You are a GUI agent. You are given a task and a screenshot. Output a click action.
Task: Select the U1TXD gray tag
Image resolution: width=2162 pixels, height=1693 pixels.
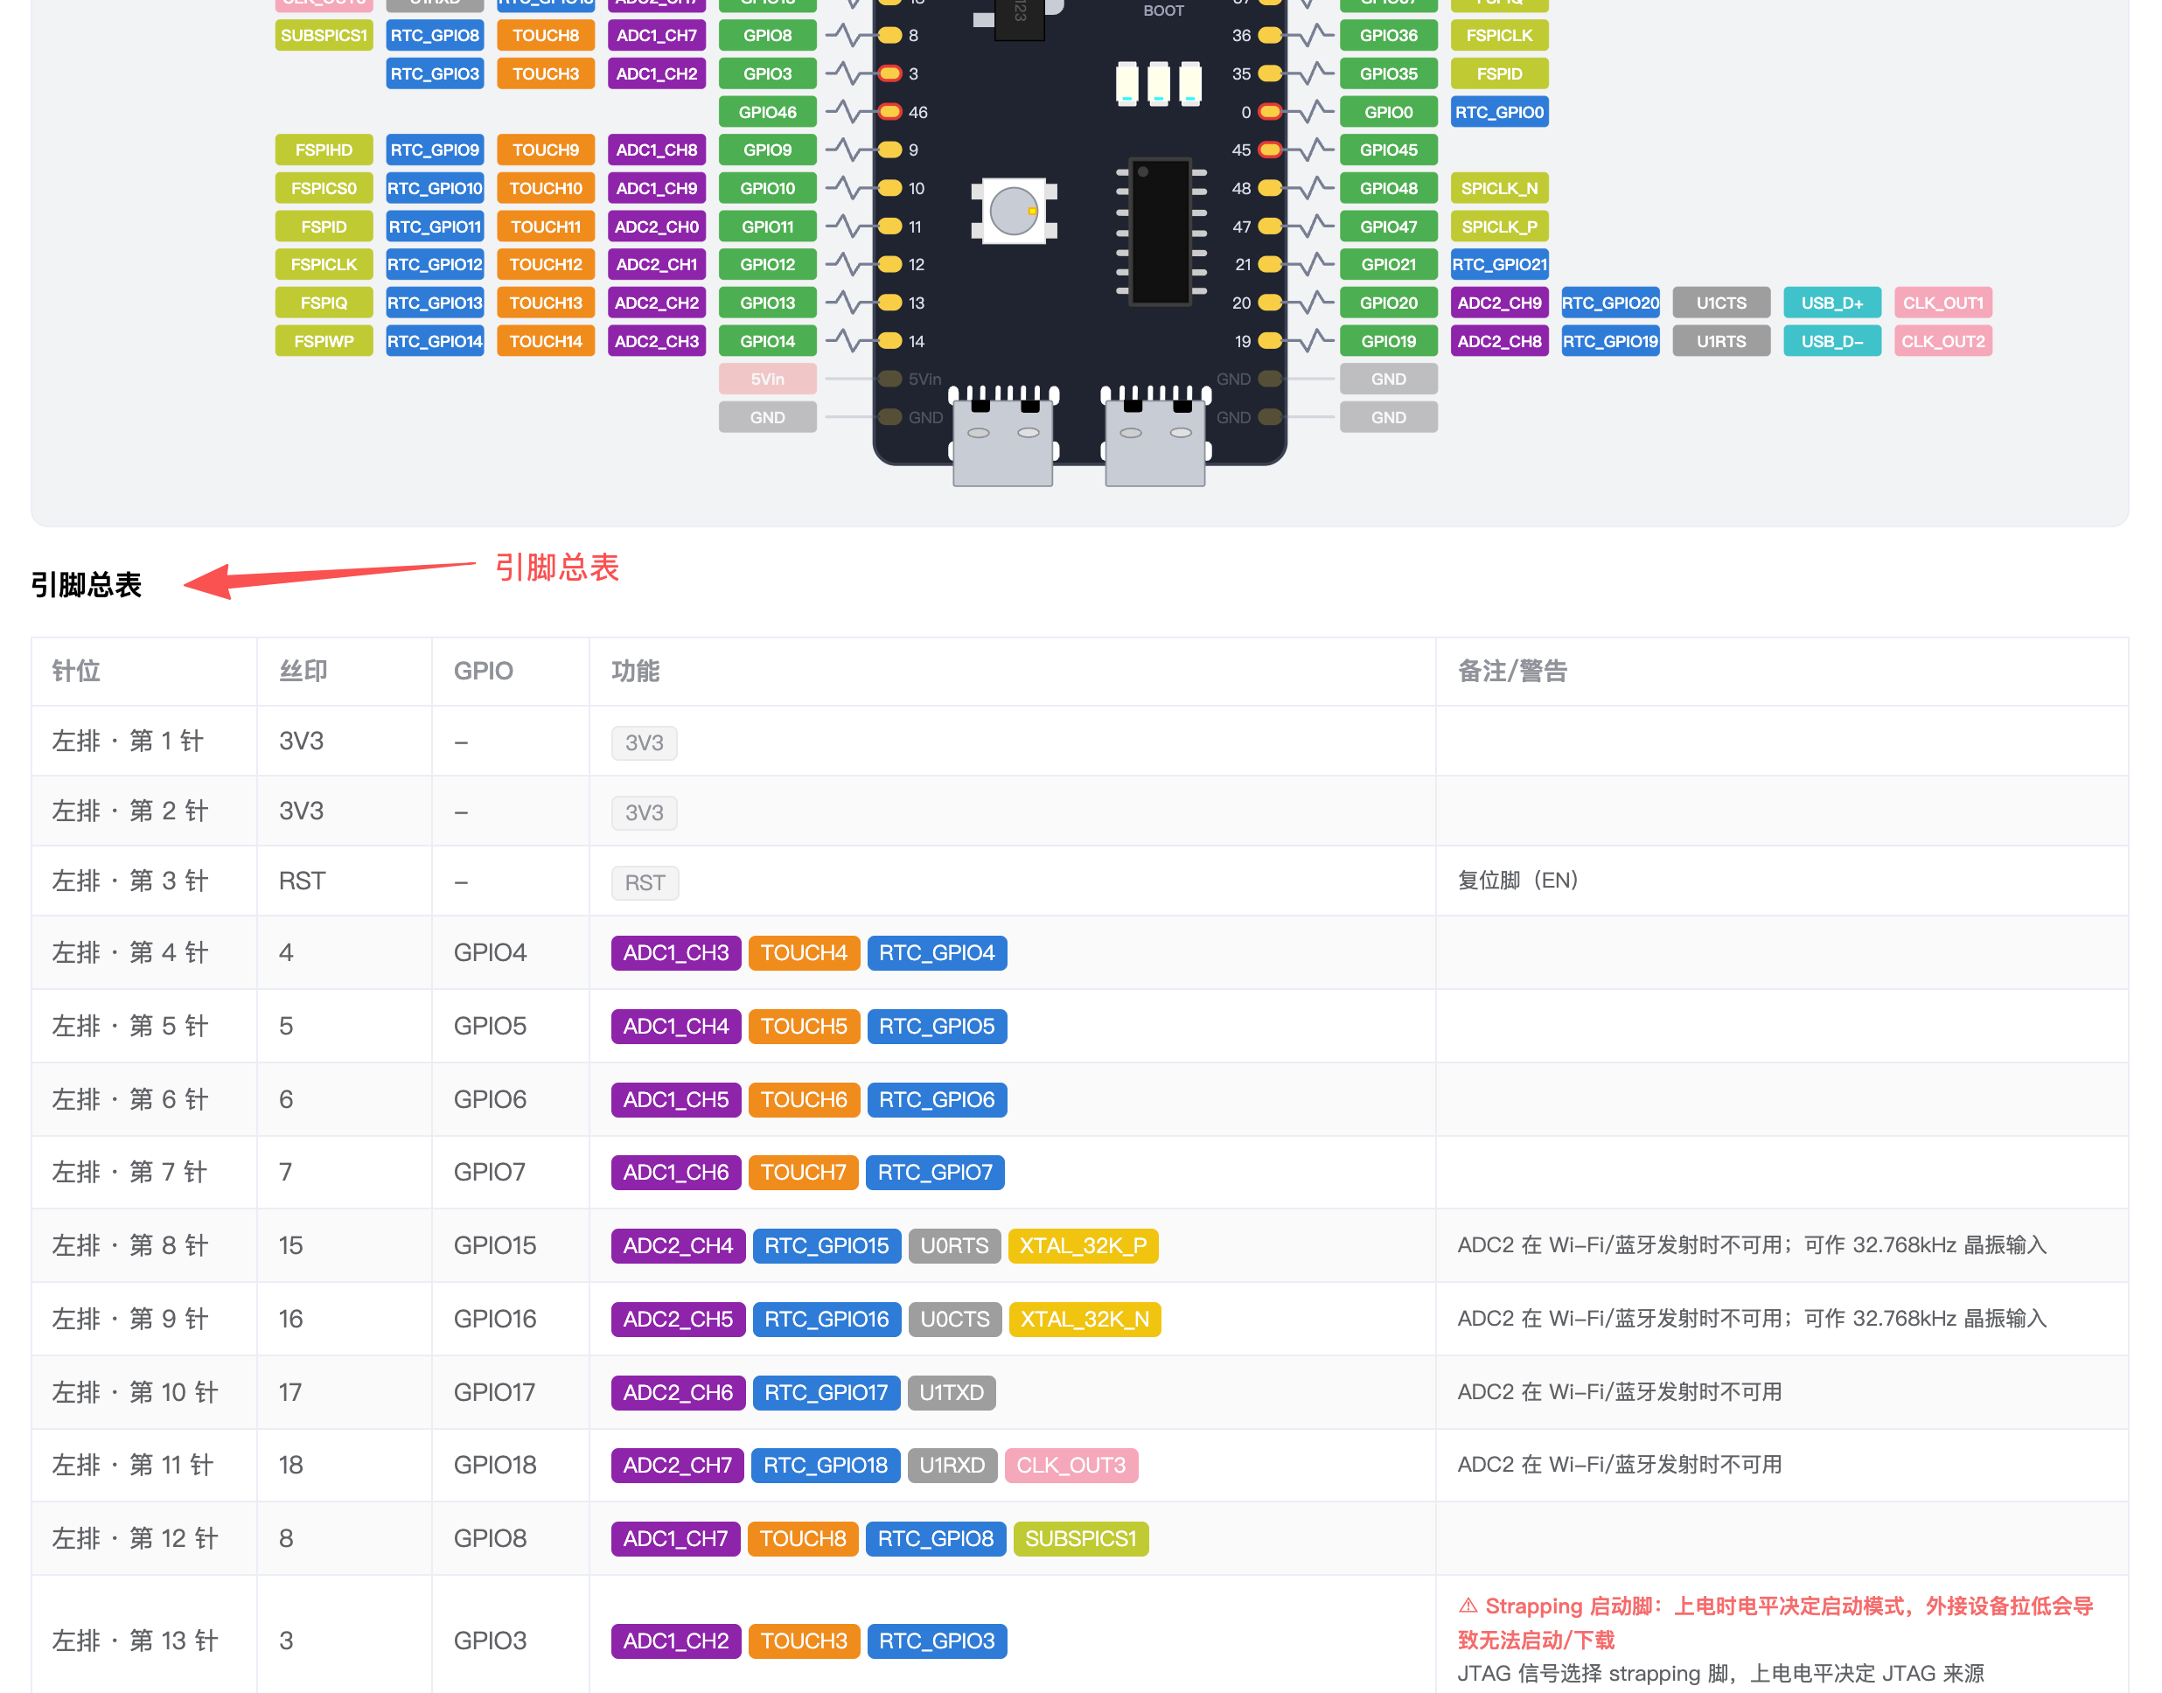tap(951, 1391)
